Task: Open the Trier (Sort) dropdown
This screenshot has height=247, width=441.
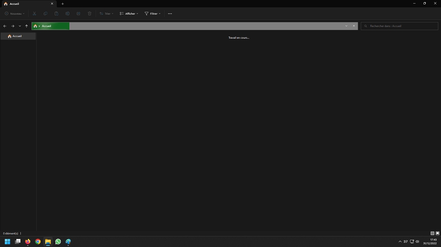Action: point(106,13)
